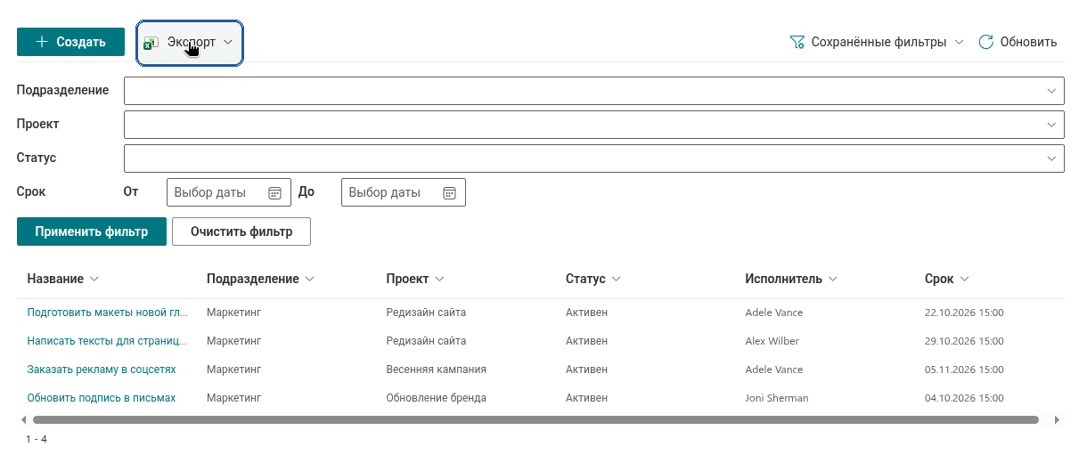Click Очистить фильтр button
1087x463 pixels.
point(241,231)
